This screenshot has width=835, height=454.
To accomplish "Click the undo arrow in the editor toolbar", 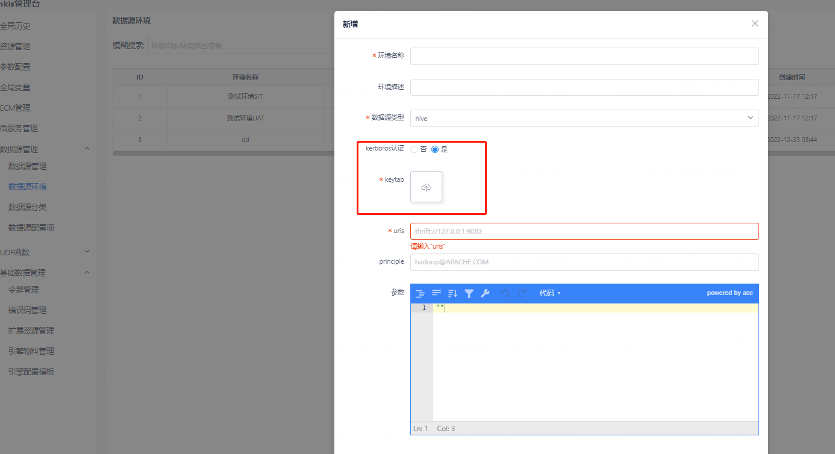I will pyautogui.click(x=505, y=293).
